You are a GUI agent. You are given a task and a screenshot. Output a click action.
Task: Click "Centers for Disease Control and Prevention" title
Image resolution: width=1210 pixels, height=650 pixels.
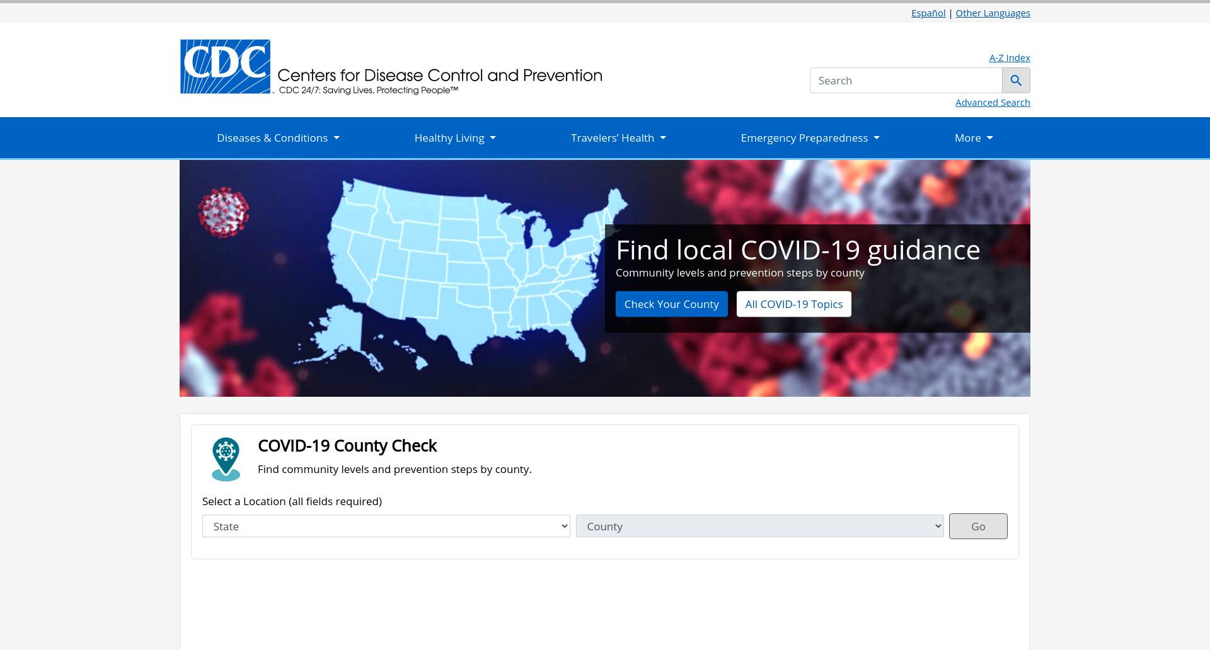(x=440, y=76)
